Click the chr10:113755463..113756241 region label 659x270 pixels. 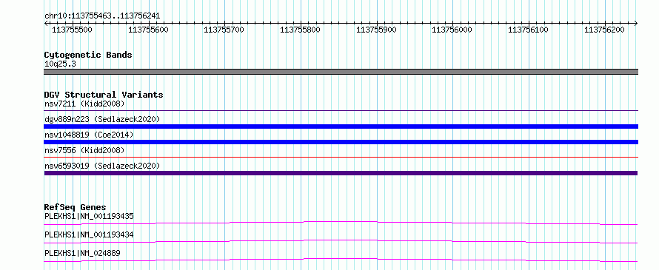click(x=102, y=16)
